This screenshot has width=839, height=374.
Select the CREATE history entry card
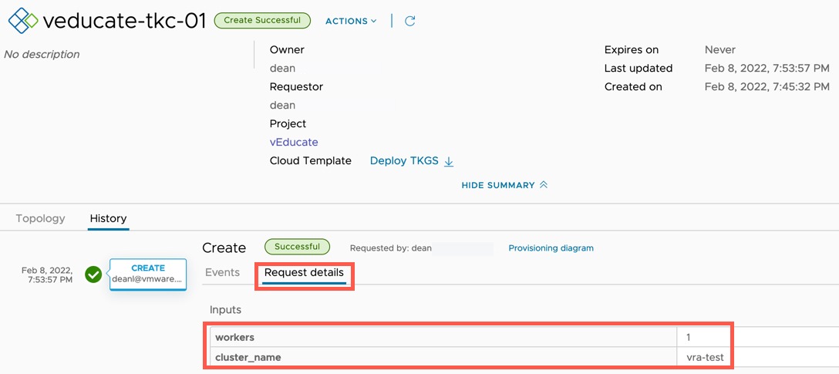click(x=148, y=274)
